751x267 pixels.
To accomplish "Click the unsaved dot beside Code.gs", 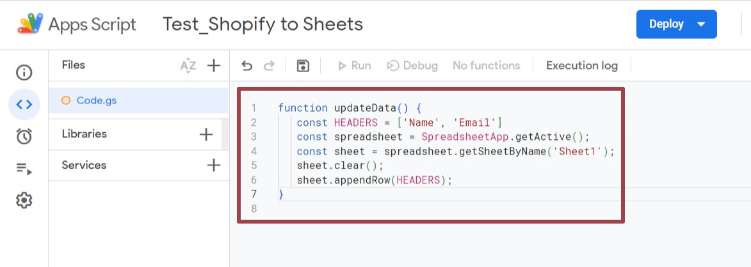I will 66,101.
